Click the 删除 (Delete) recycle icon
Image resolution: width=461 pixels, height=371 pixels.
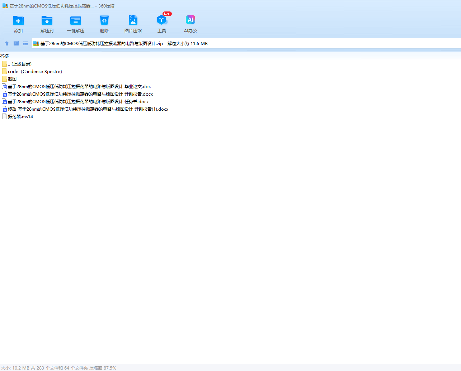point(104,20)
